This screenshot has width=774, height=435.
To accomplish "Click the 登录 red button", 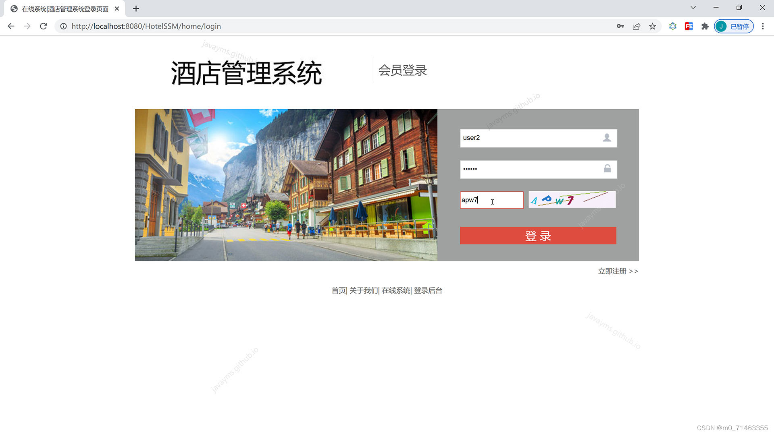I will 538,236.
